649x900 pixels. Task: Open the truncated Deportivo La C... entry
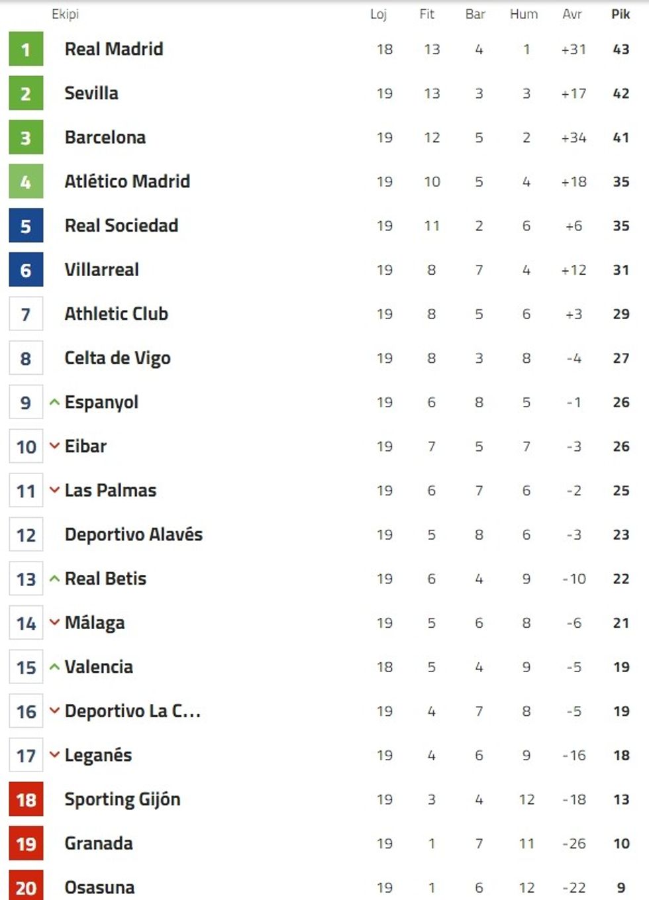click(132, 711)
